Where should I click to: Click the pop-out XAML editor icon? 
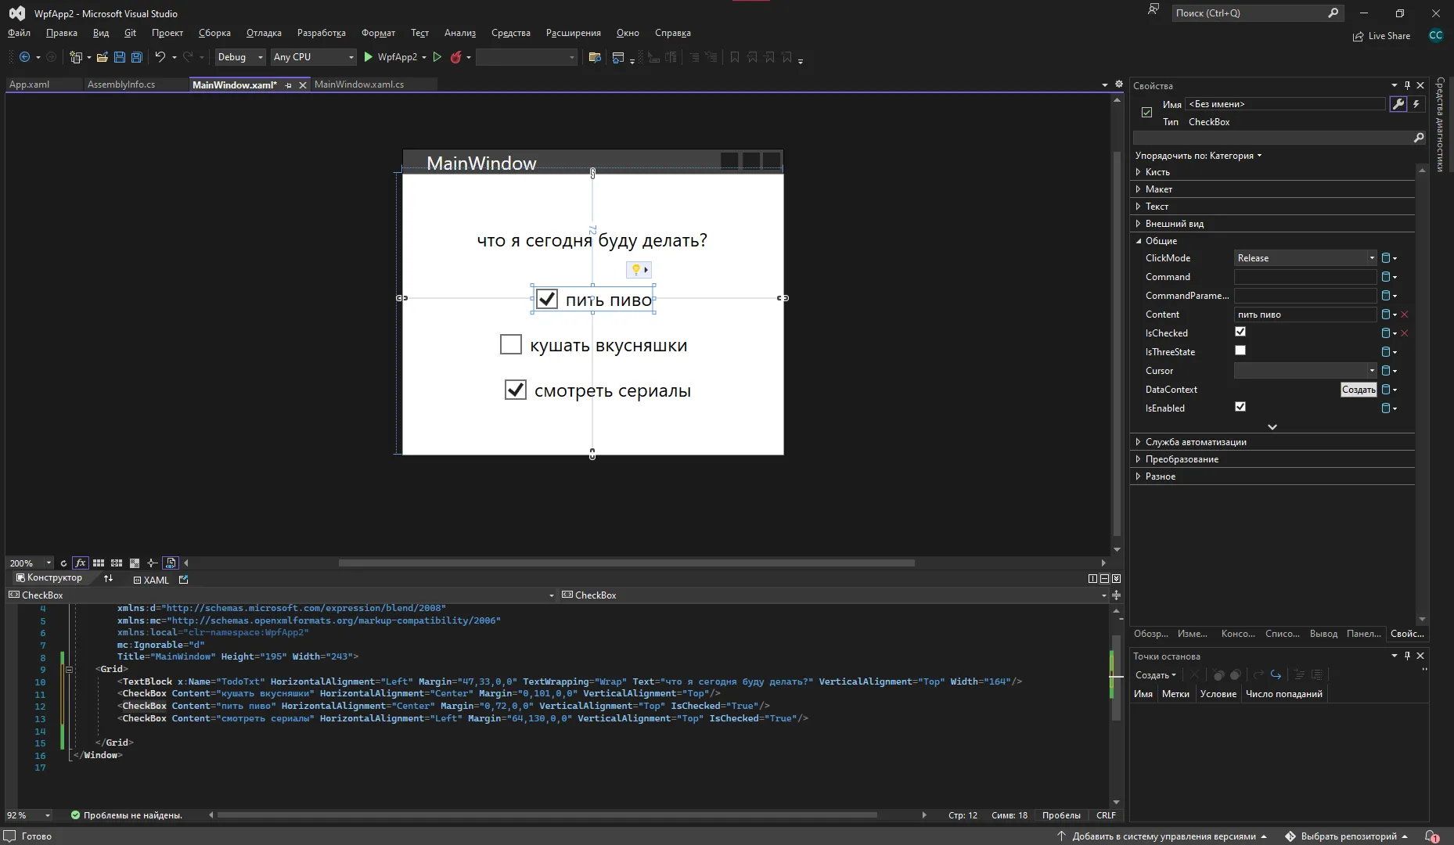point(184,580)
